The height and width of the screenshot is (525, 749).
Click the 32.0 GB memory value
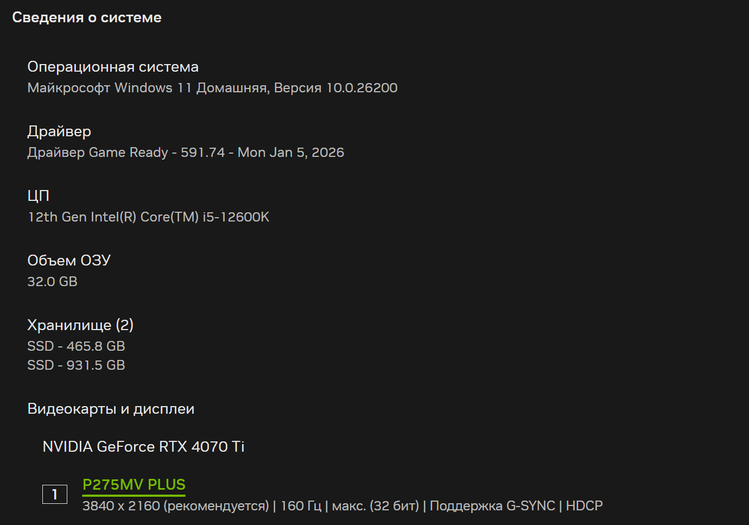53,282
